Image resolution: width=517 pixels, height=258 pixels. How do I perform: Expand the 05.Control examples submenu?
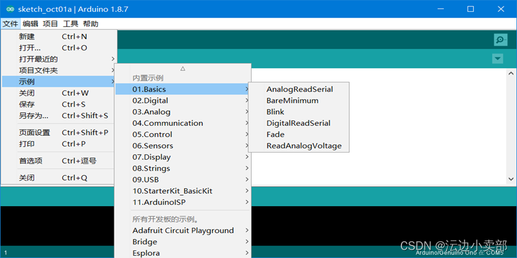[x=183, y=134]
